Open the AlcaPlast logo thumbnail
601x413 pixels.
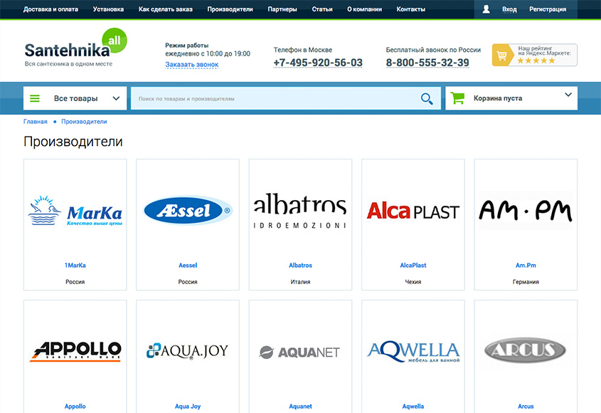coord(413,211)
